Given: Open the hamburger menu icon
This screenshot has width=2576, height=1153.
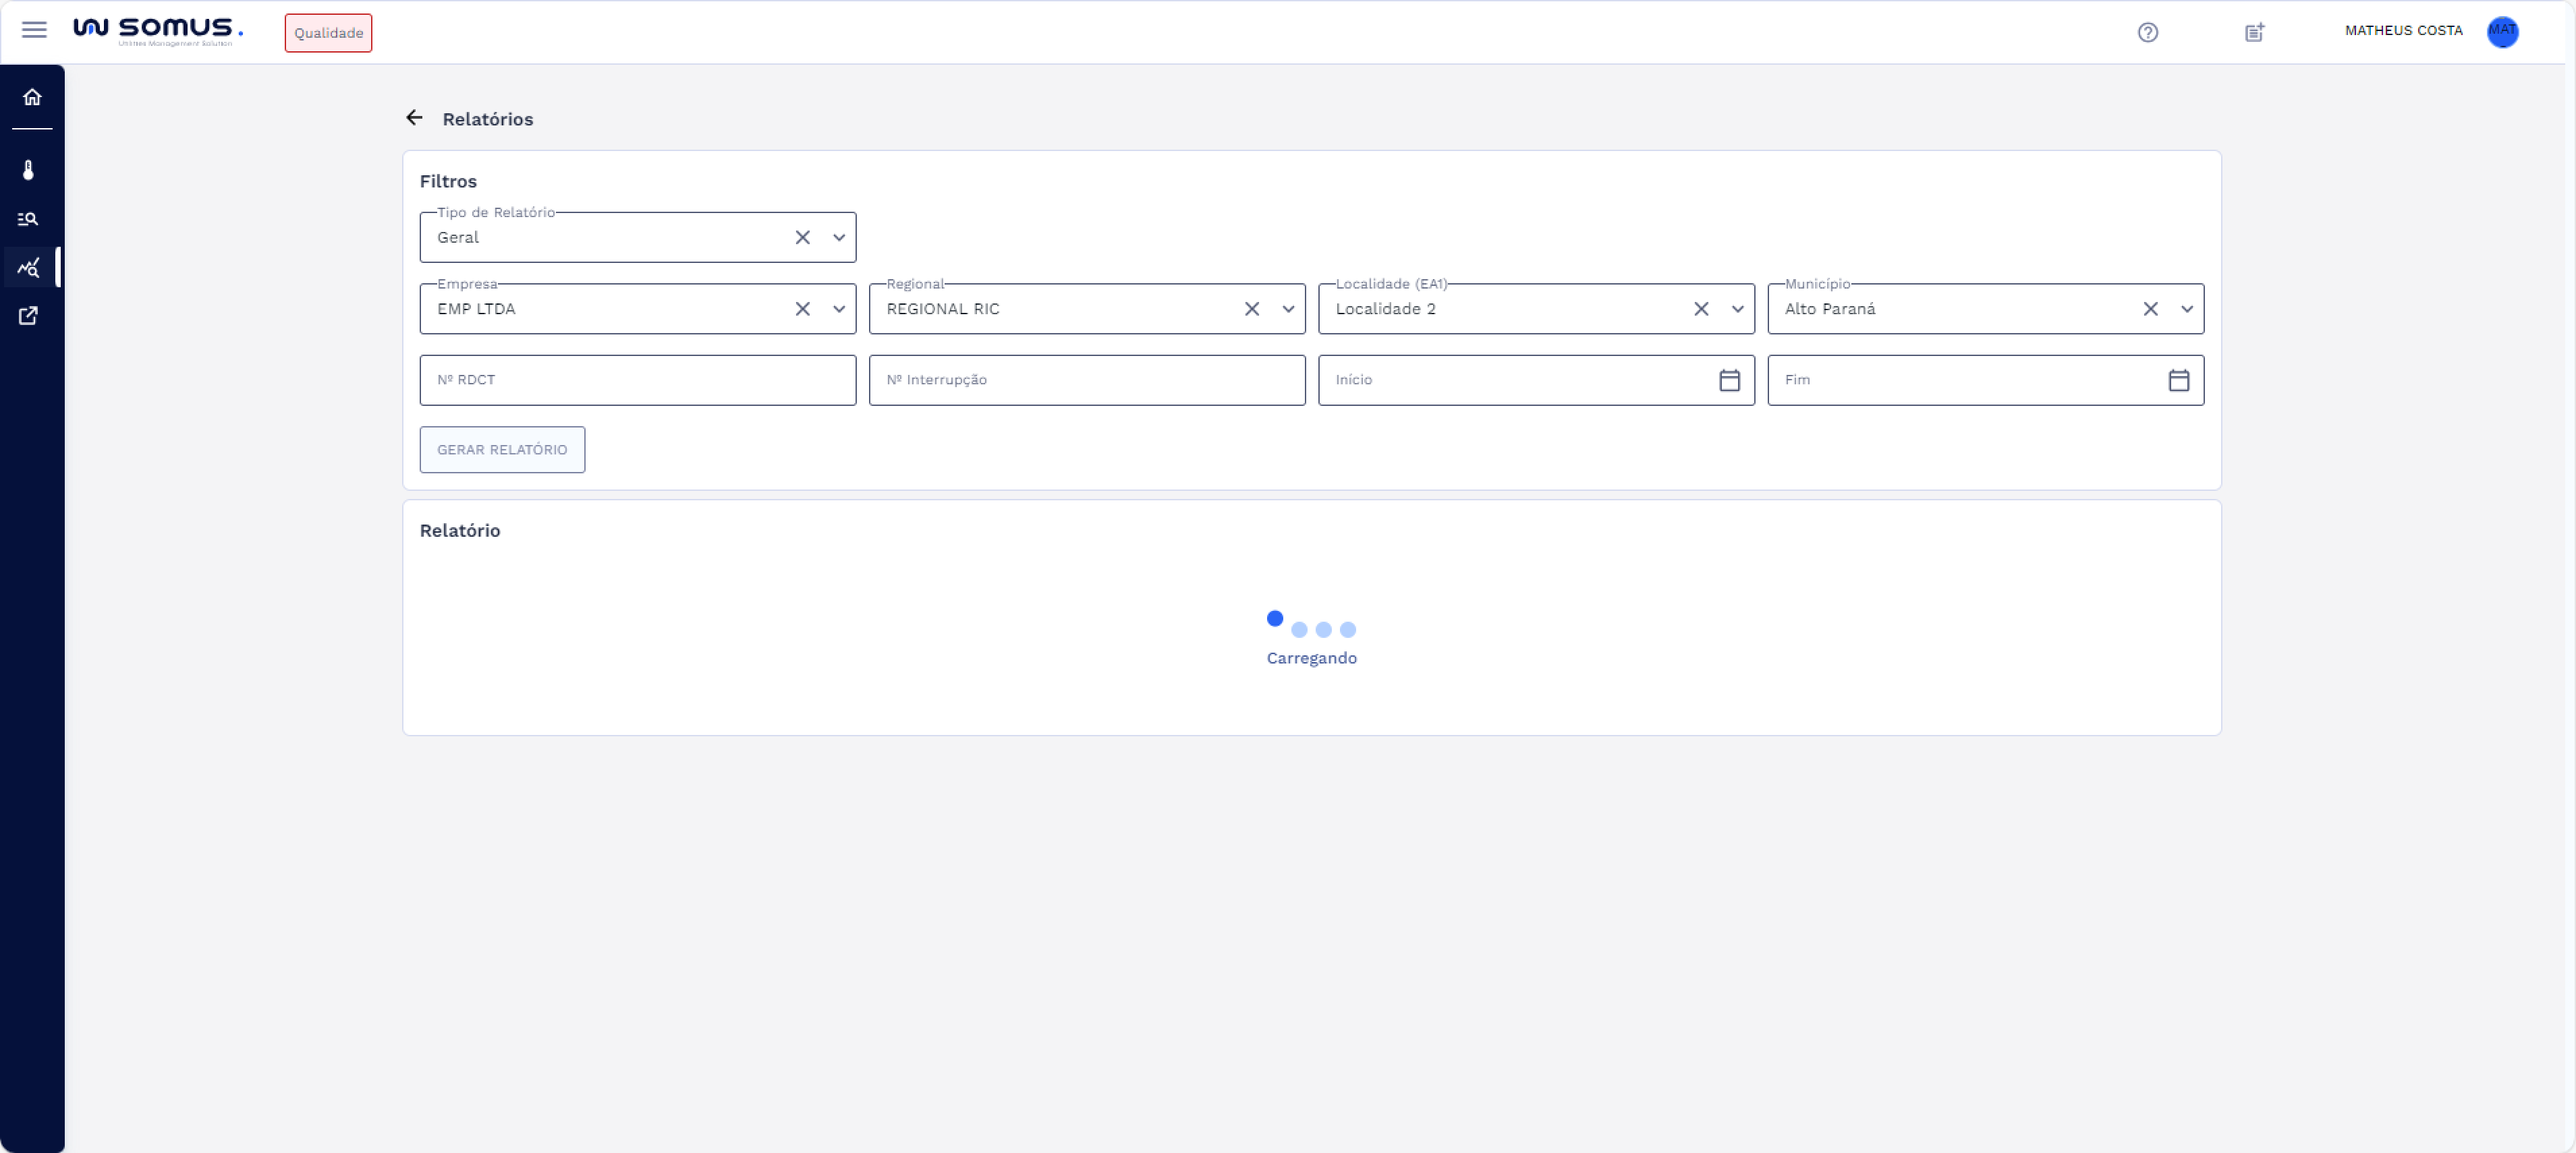Looking at the screenshot, I should pos(34,30).
